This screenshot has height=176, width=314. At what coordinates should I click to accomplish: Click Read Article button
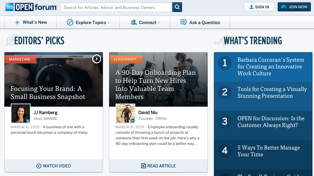pos(158,166)
